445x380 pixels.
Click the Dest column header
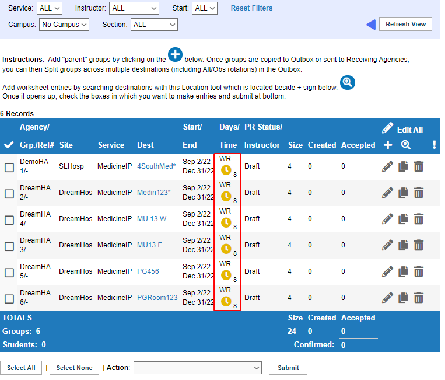tap(145, 145)
